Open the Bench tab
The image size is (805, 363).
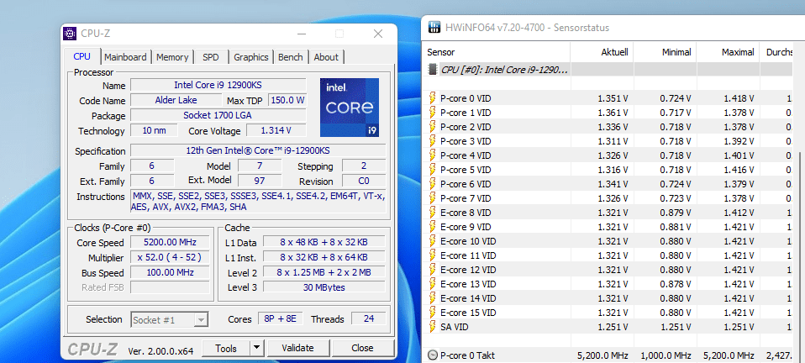click(291, 57)
